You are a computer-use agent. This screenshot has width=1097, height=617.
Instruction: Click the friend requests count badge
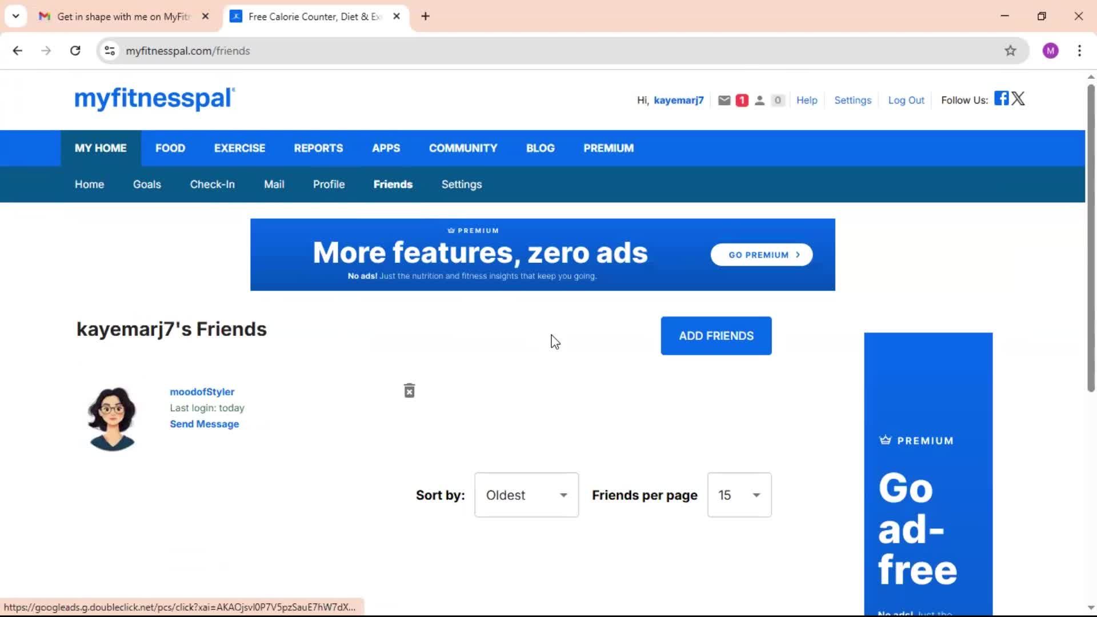coord(778,101)
